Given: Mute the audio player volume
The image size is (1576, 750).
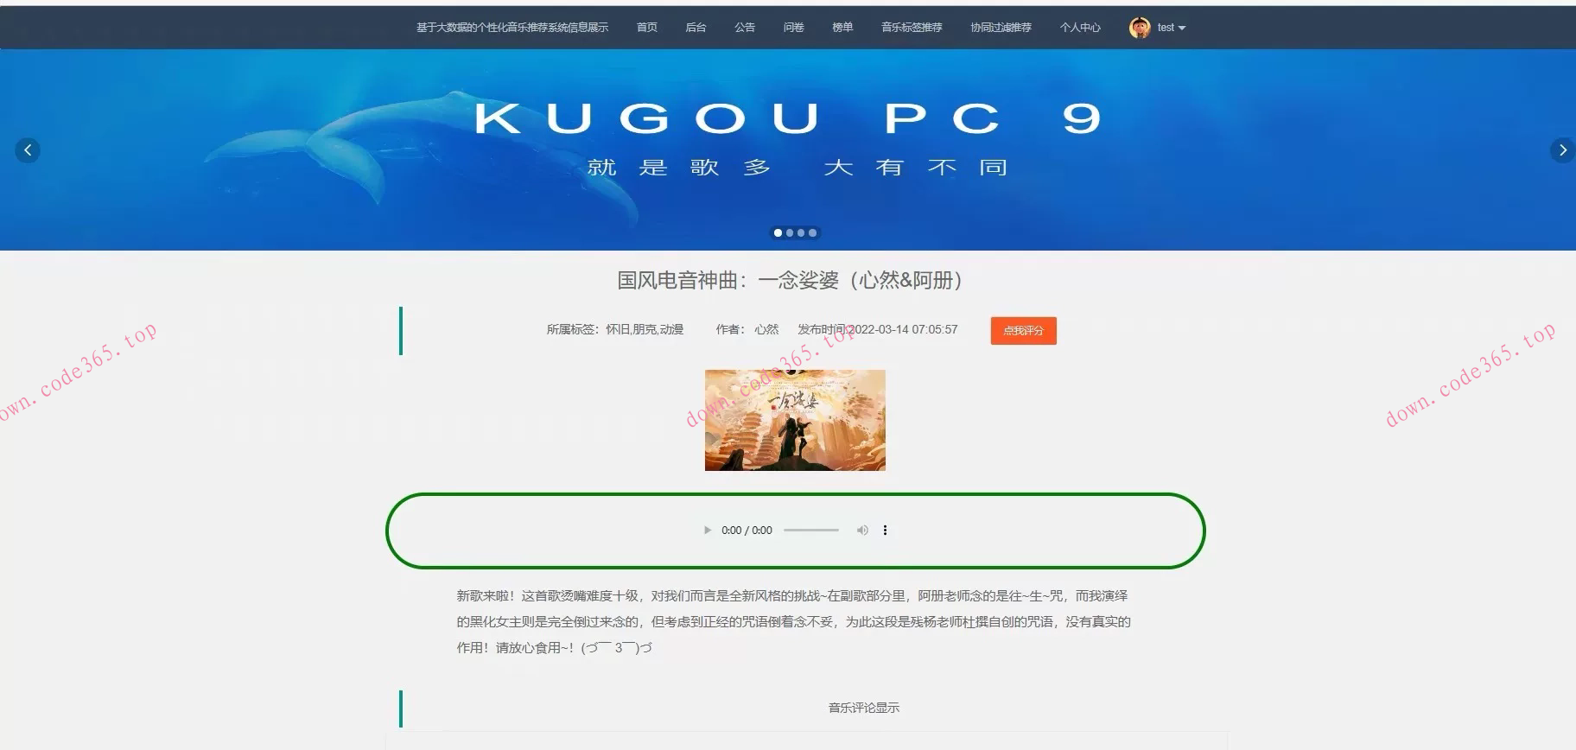Looking at the screenshot, I should click(x=862, y=531).
